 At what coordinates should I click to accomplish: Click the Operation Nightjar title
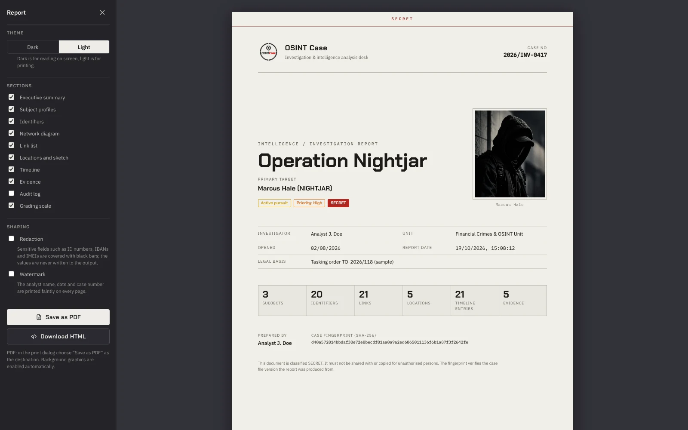pos(342,161)
